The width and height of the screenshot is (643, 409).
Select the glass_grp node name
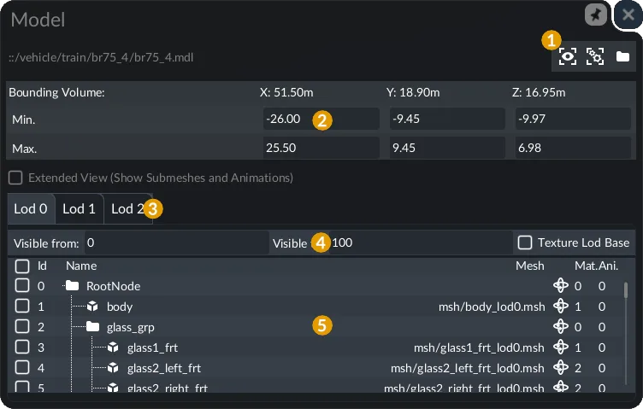click(131, 327)
